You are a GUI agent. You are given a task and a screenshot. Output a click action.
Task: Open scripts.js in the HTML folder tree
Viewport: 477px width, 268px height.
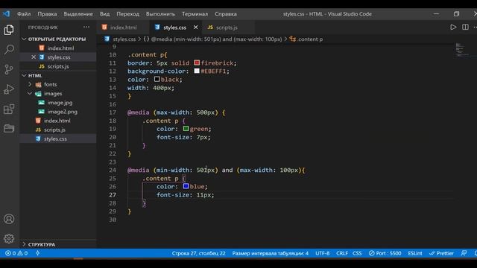tap(54, 130)
